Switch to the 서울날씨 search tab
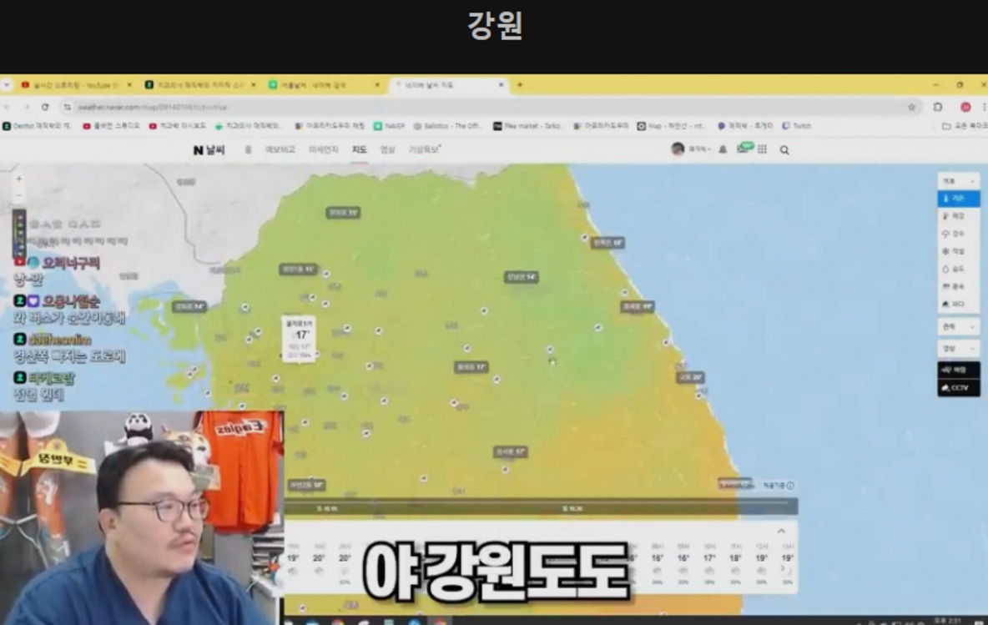 325,84
